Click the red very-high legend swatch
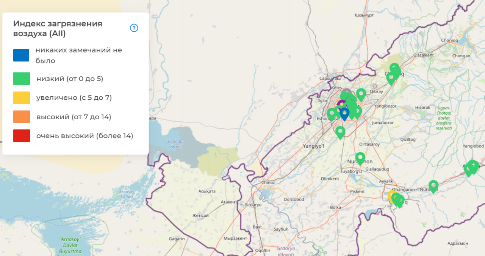 coord(21,136)
